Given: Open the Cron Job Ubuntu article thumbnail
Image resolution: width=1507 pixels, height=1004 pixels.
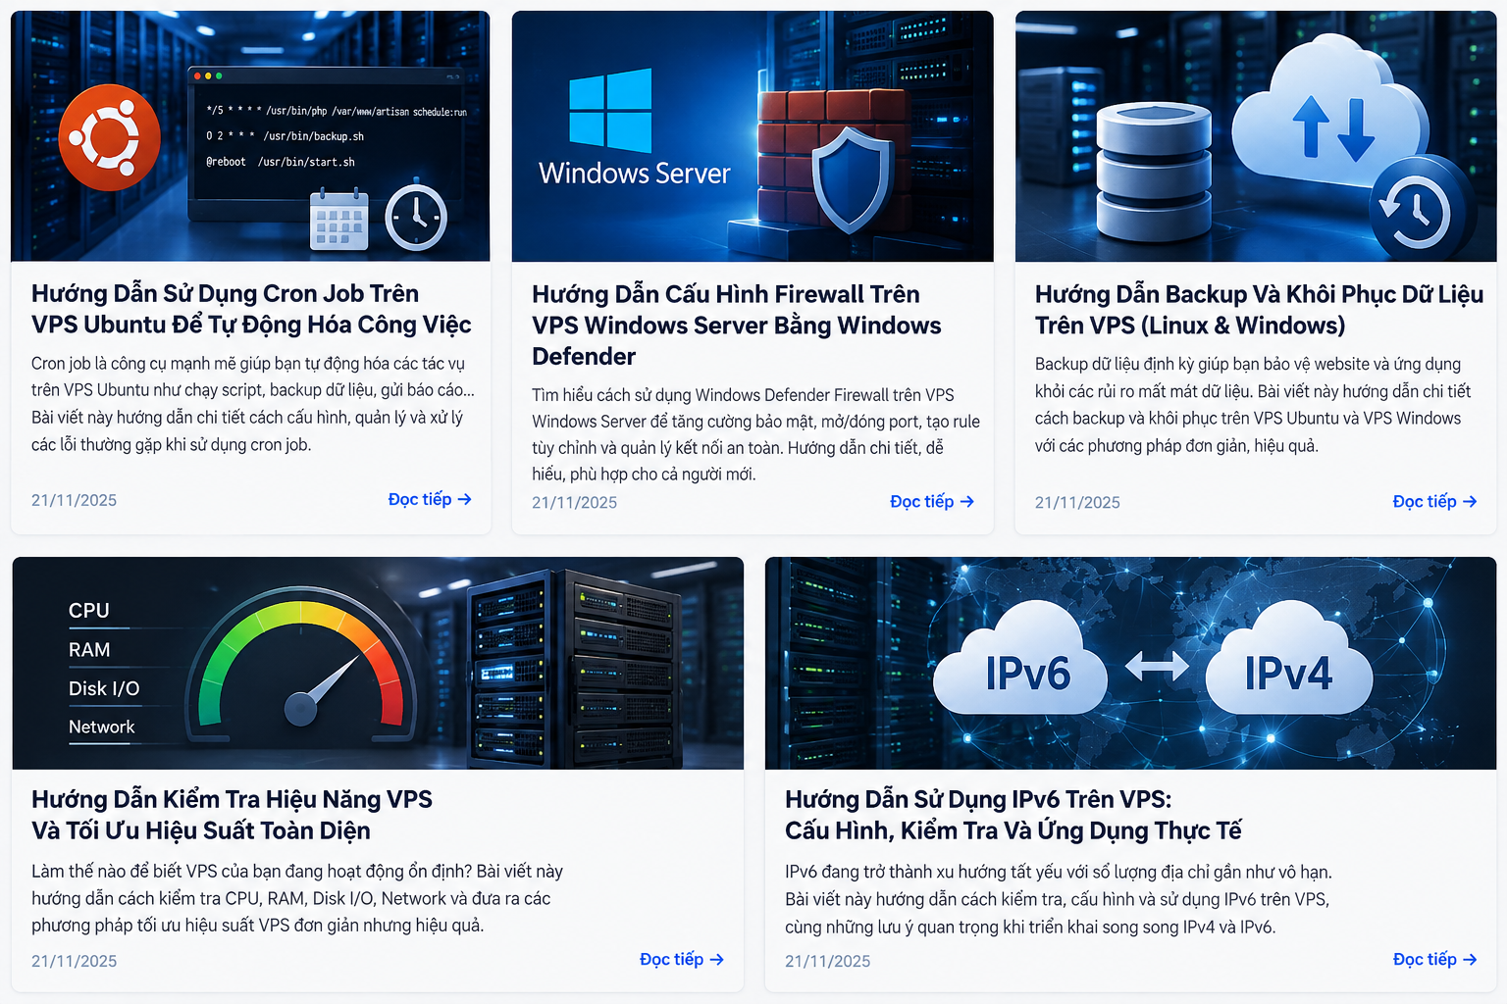Looking at the screenshot, I should click(x=250, y=135).
